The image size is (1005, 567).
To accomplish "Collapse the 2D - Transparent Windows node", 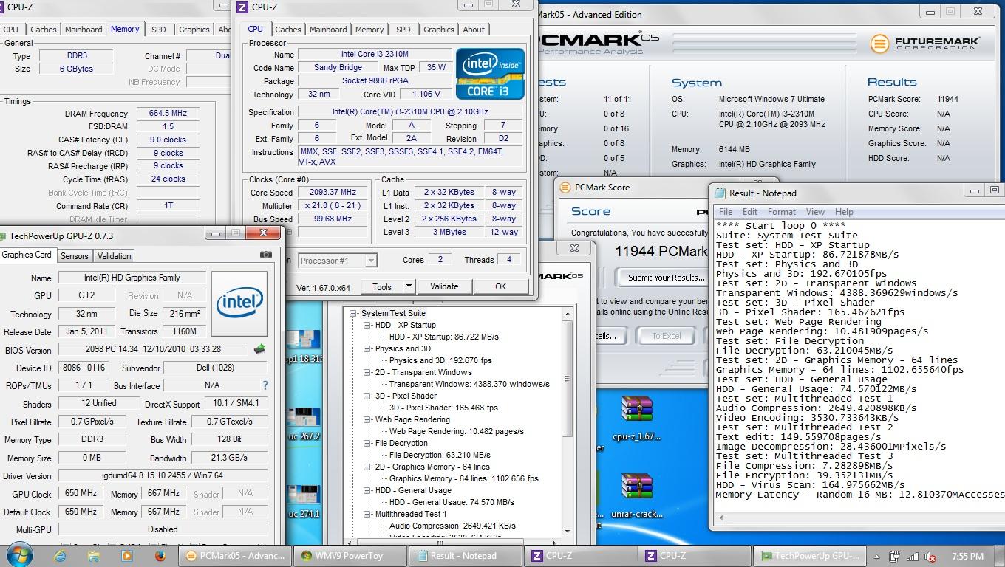I will point(368,372).
